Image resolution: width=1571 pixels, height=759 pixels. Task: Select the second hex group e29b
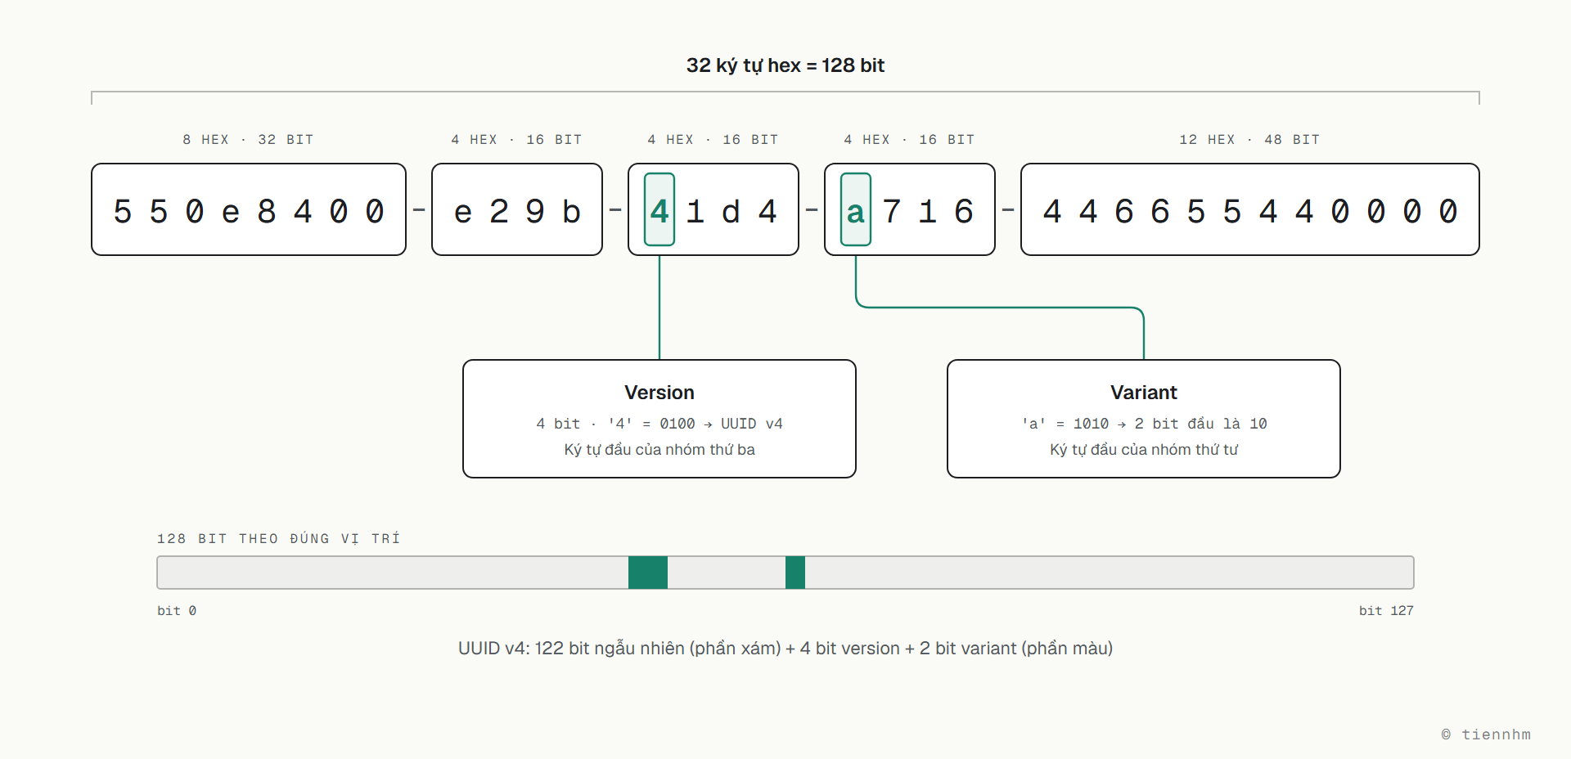(517, 209)
